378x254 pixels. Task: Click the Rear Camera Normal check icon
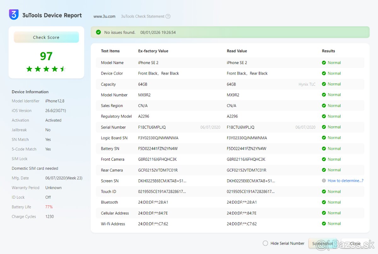(x=324, y=170)
